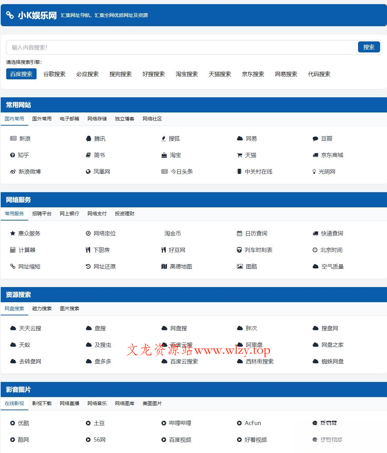Switch search engine to 淘宝搜索

pyautogui.click(x=187, y=73)
